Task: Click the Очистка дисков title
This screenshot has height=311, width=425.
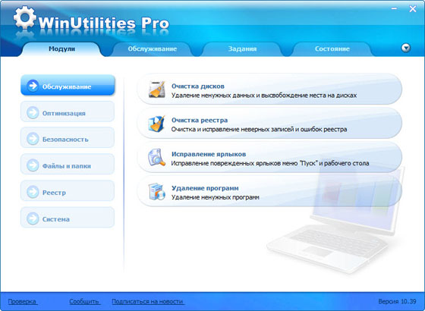Action: (198, 86)
